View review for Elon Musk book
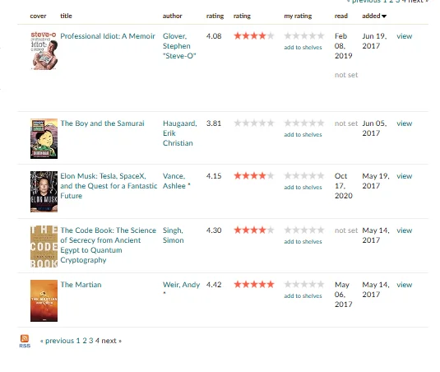Image resolution: width=440 pixels, height=372 pixels. (404, 176)
